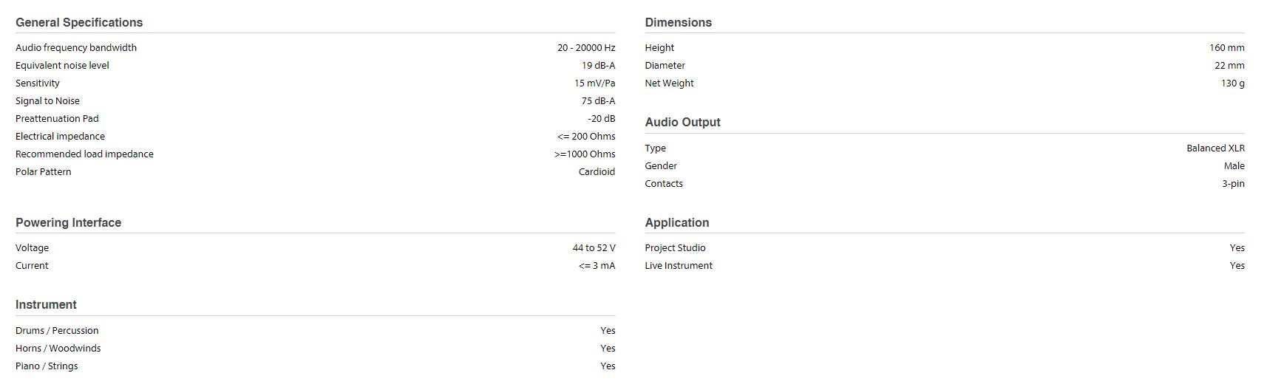Click the Cardioid polar pattern value
Image resolution: width=1267 pixels, height=387 pixels.
click(x=597, y=171)
